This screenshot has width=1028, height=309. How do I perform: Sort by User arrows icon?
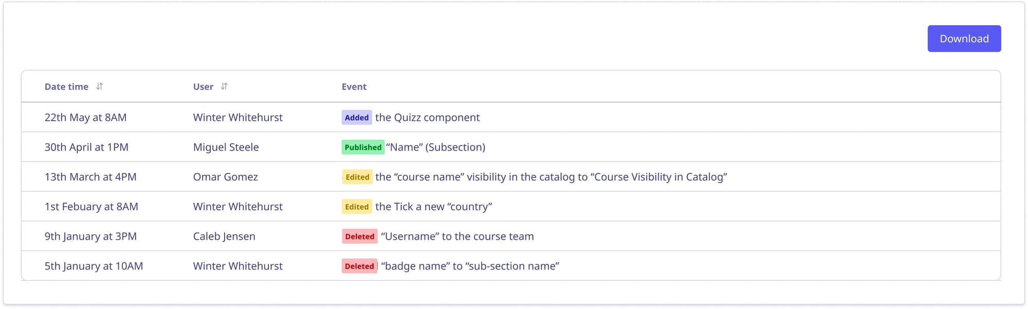[x=224, y=86]
